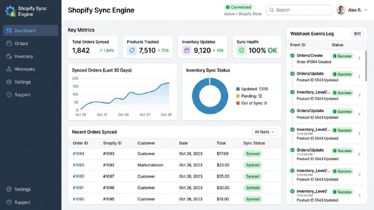Screen dimensions: 374x210
Task: Click the Shopify Sync Engine gear logo
Action: pos(10,11)
